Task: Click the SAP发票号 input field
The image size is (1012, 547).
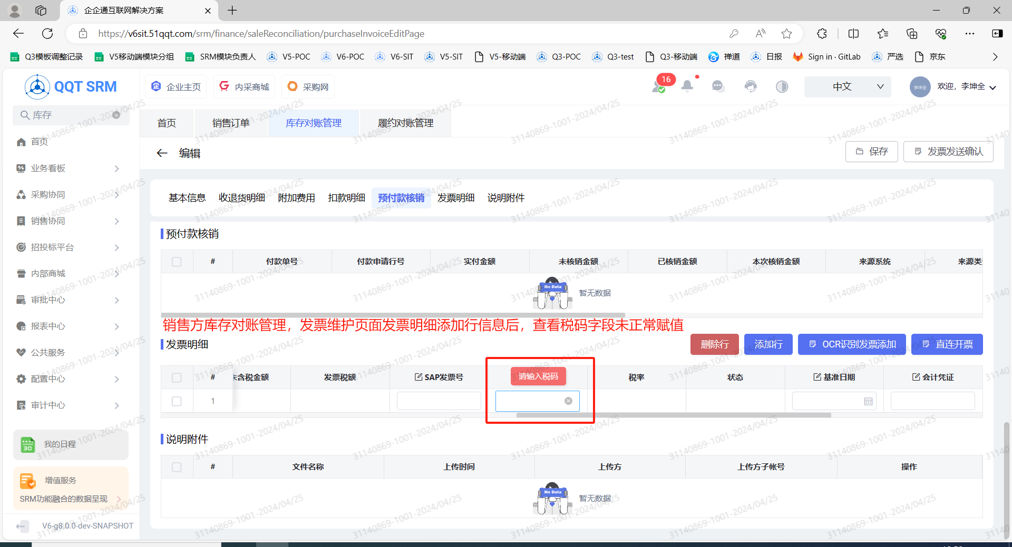Action: [439, 401]
